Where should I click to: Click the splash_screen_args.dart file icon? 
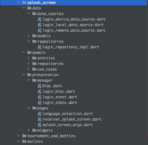coord(40,125)
